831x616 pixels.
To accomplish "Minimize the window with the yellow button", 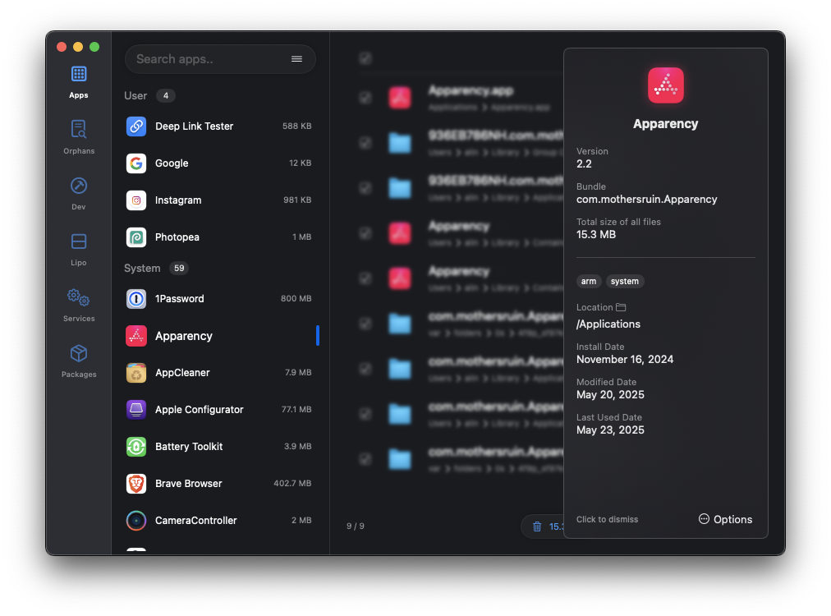I will [78, 47].
